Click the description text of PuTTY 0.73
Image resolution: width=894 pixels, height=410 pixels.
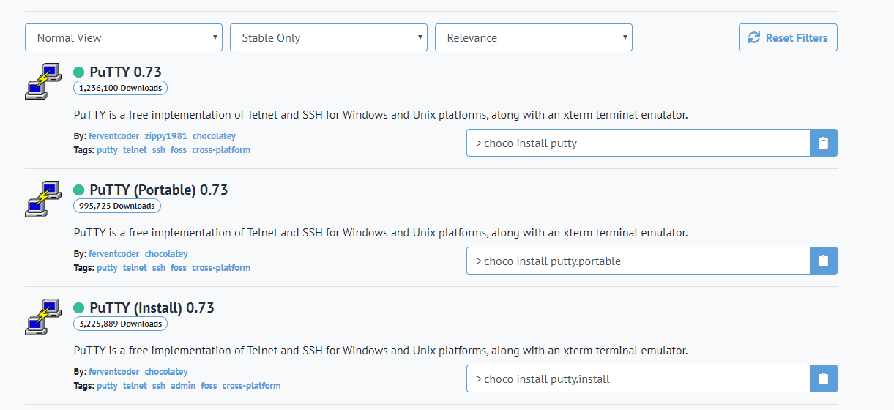point(381,115)
